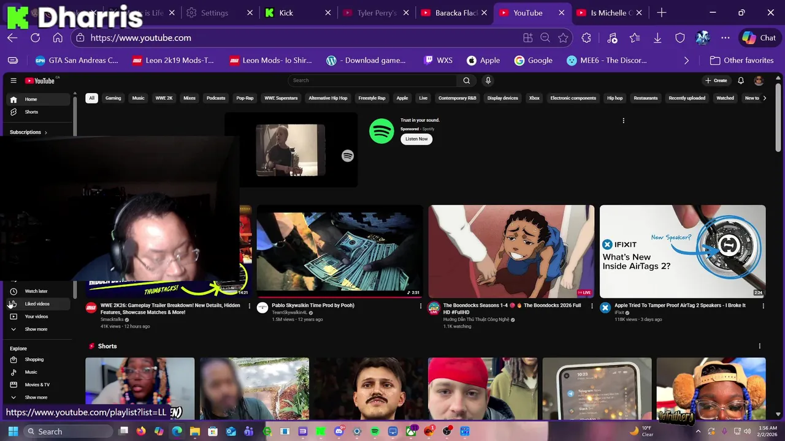
Task: Click the Listen Now button on Spotify ad
Action: (x=416, y=139)
